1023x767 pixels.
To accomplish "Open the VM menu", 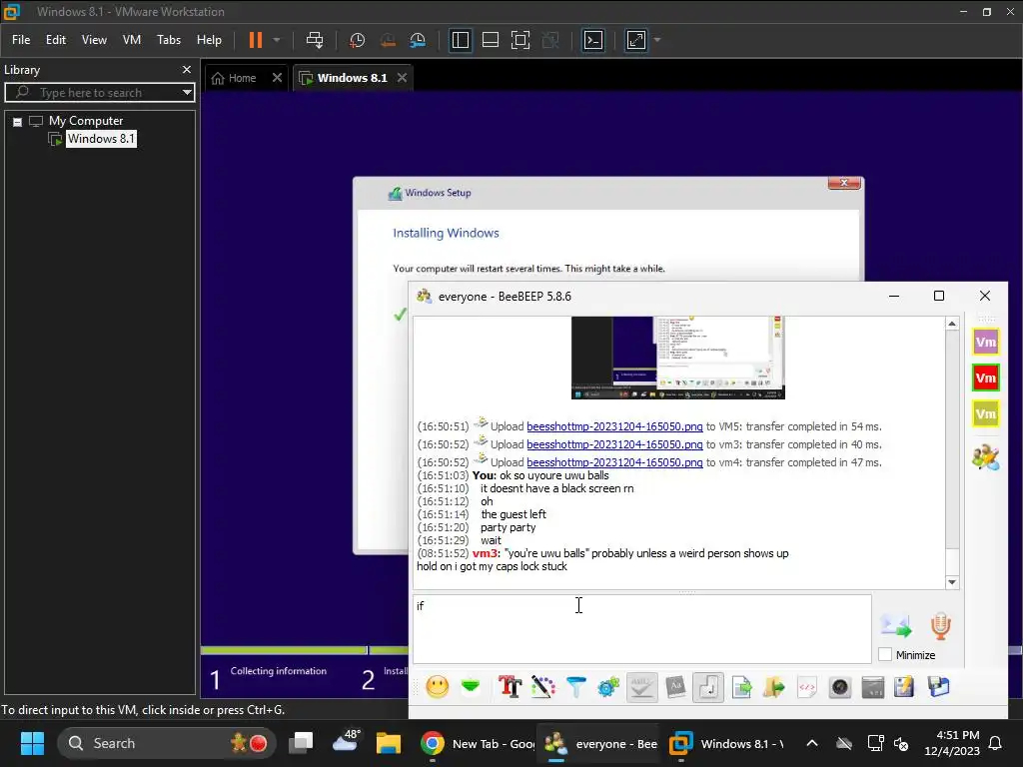I will [x=132, y=40].
